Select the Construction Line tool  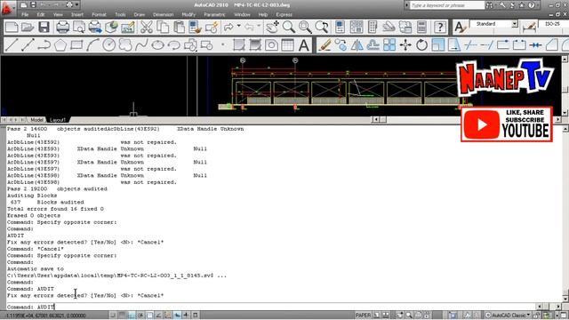28,45
